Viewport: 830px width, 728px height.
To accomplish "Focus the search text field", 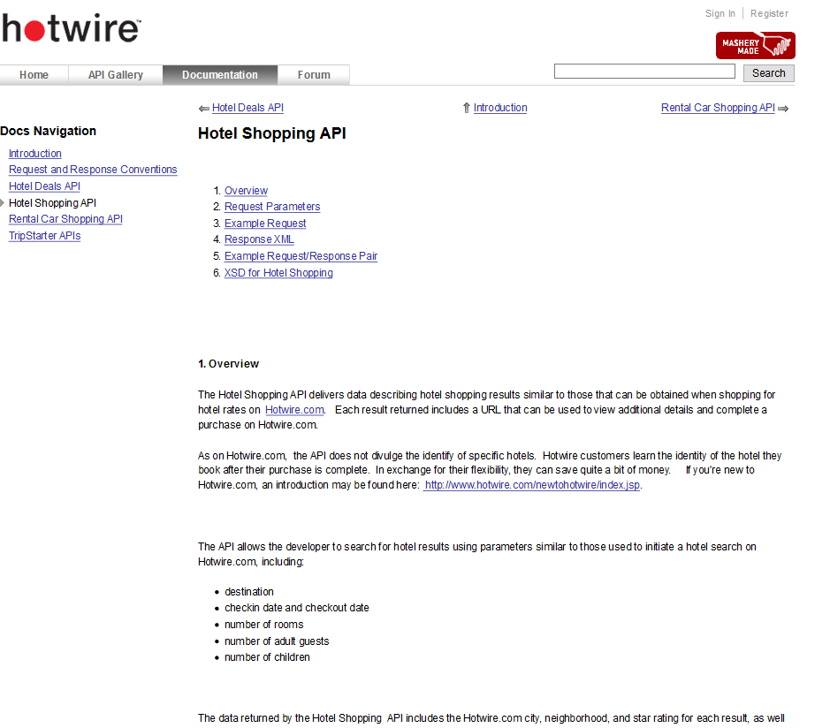I will [x=644, y=72].
